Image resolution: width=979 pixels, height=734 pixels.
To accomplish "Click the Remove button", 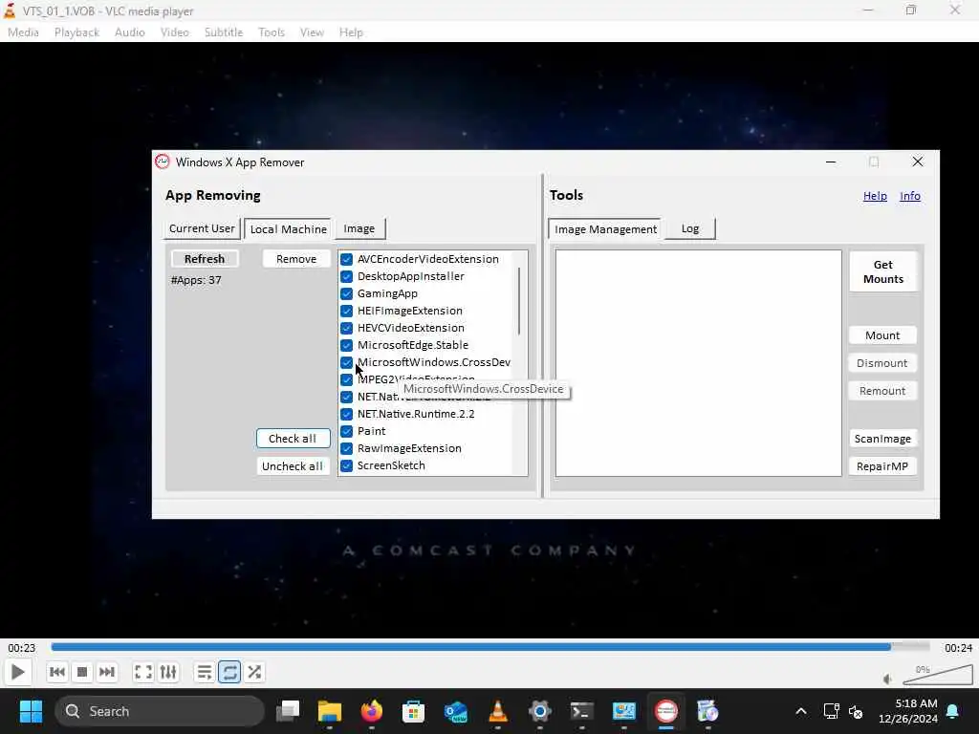I will 296,258.
